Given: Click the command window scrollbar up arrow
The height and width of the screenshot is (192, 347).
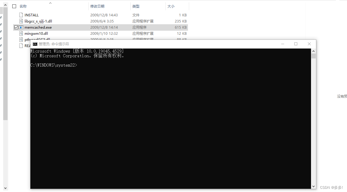Looking at the screenshot, I should pyautogui.click(x=313, y=50).
